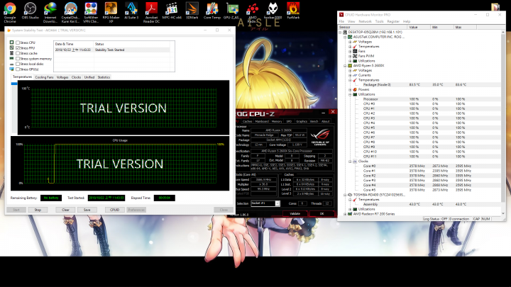This screenshot has width=511, height=287.
Task: Open the OBS Studio desktop shortcut
Action: [x=30, y=11]
